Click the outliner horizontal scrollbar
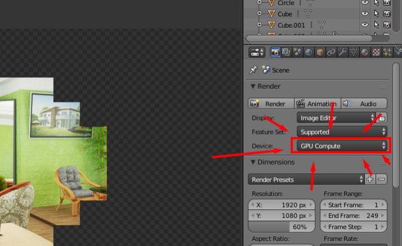Image resolution: width=402 pixels, height=246 pixels. coord(309,38)
